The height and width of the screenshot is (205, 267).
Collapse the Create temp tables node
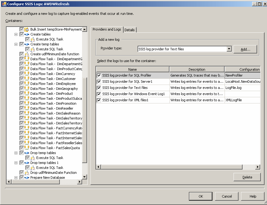point(16,44)
